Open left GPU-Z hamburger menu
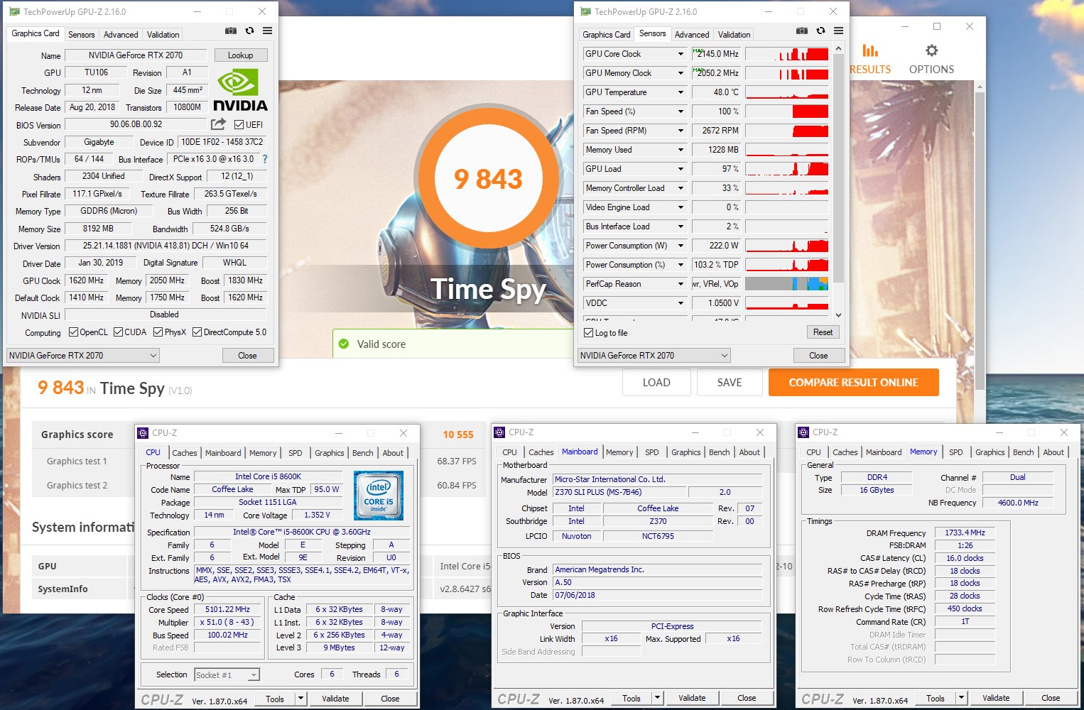Screen dimensions: 1084x710 tap(267, 31)
